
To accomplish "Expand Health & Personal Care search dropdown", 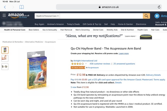I will 47,16.
